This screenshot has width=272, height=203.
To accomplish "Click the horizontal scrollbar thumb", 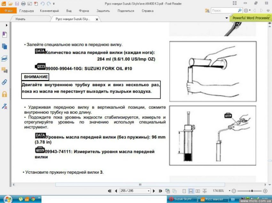I will click(x=140, y=185).
